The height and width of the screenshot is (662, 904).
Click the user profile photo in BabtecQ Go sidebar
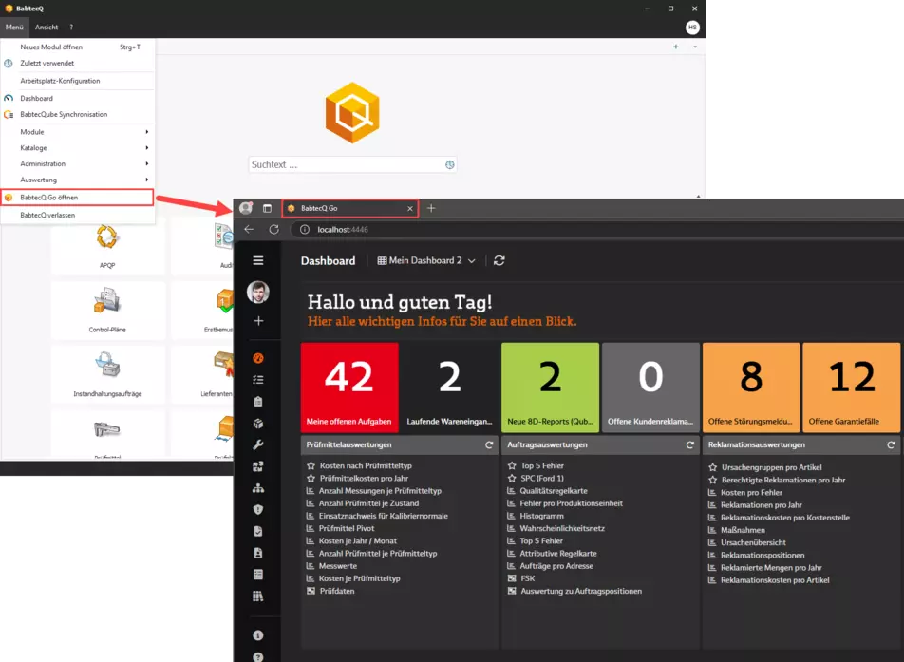pos(257,292)
